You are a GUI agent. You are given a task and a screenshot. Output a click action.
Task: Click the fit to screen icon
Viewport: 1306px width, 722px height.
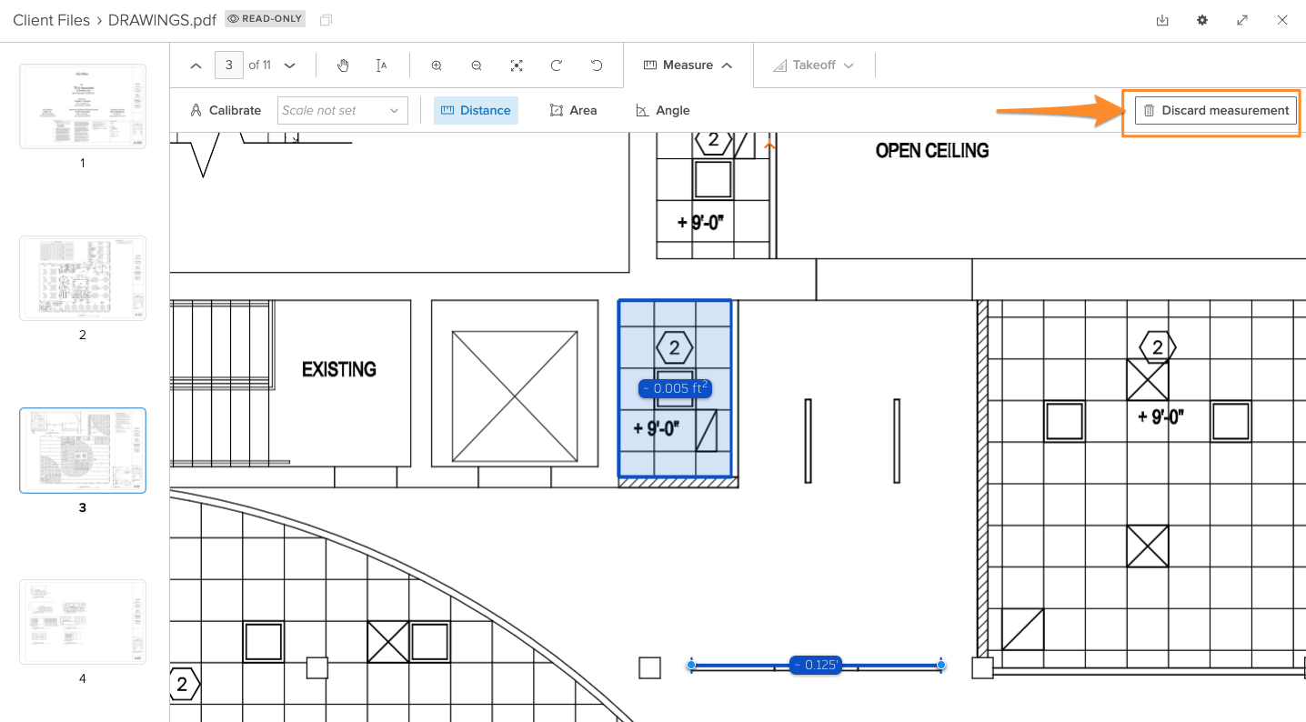pos(517,65)
